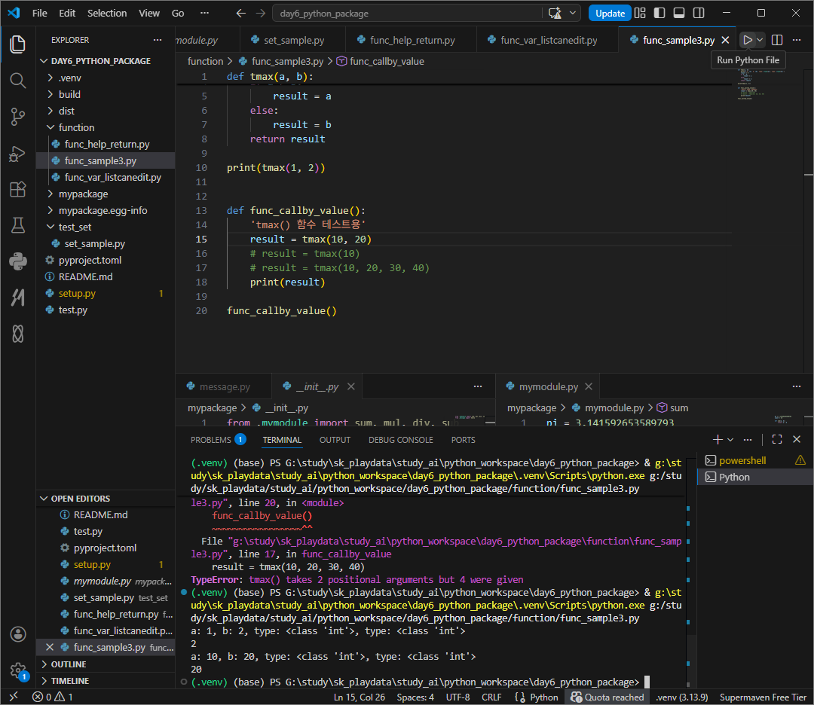Open the Extensions view
Viewport: 814px width, 705px height.
(x=17, y=189)
